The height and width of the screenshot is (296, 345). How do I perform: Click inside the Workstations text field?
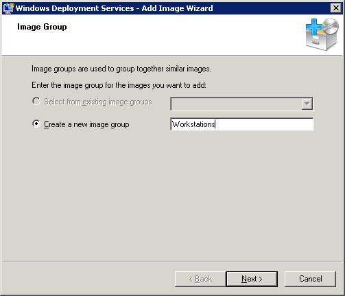242,124
